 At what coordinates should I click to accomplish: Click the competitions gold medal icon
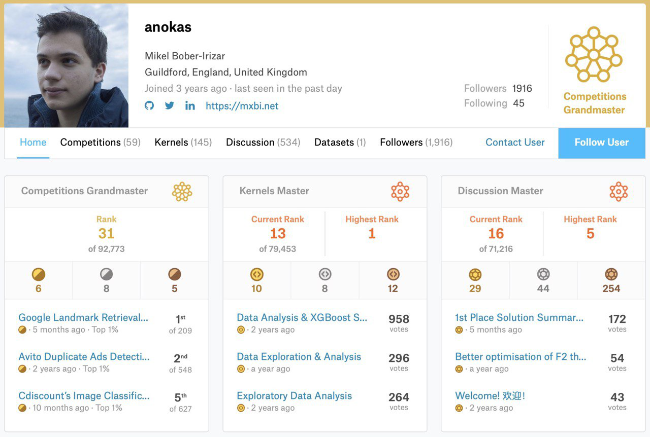[39, 275]
